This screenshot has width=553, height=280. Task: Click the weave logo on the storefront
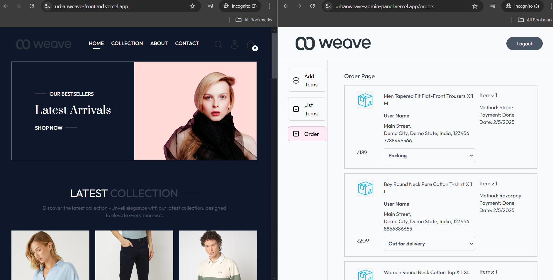point(43,44)
